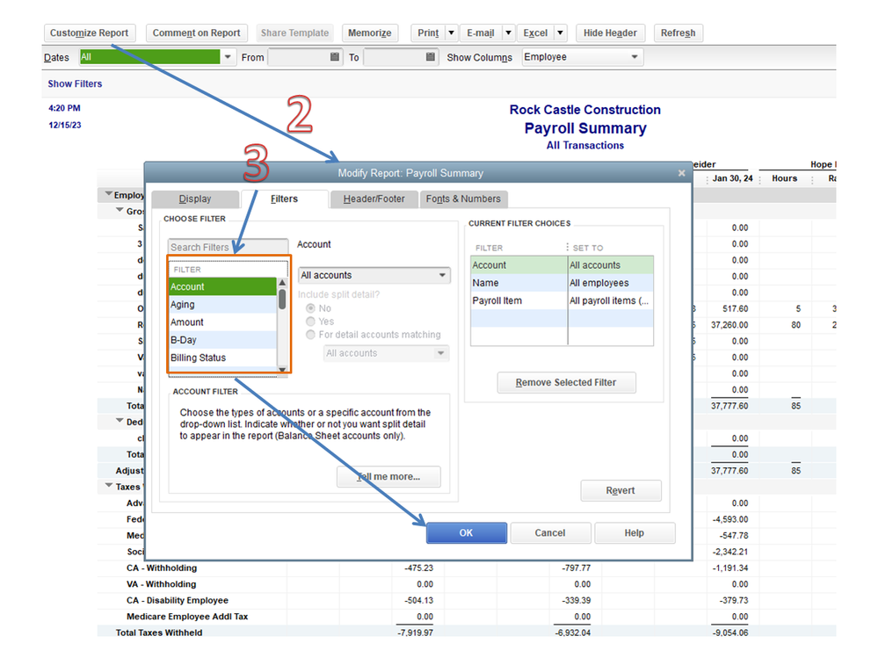
Task: Switch to the Display tab
Action: [x=195, y=199]
